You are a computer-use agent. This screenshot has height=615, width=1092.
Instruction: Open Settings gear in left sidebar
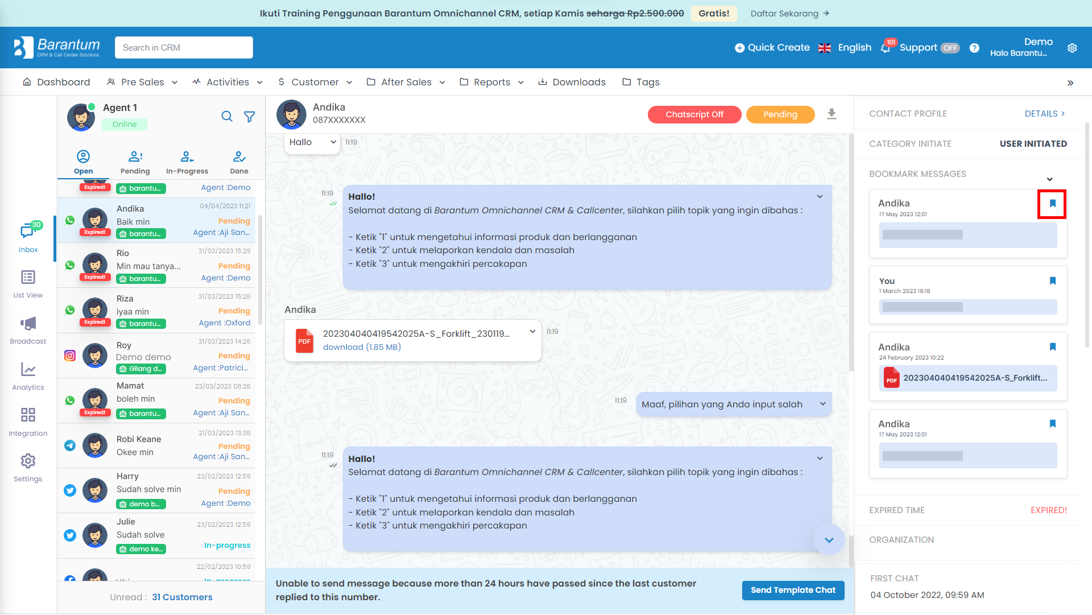pyautogui.click(x=28, y=461)
